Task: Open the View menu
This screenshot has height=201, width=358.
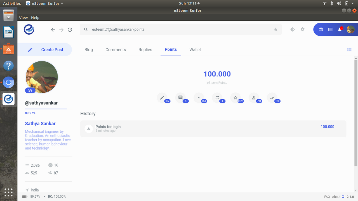Action: pyautogui.click(x=23, y=18)
